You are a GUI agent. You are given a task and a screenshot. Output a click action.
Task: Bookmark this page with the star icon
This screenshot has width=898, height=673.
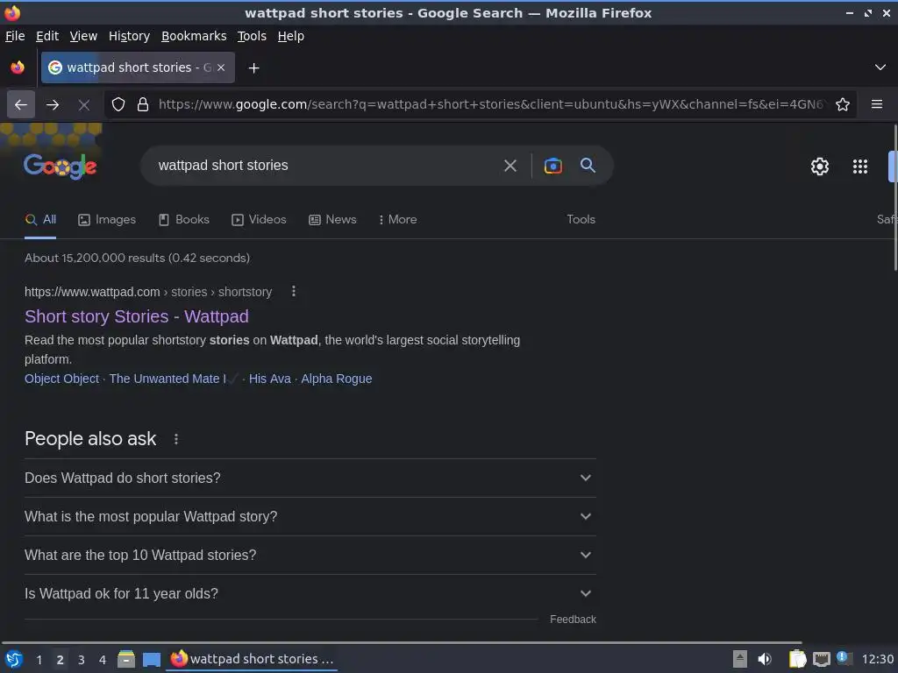[x=843, y=105]
